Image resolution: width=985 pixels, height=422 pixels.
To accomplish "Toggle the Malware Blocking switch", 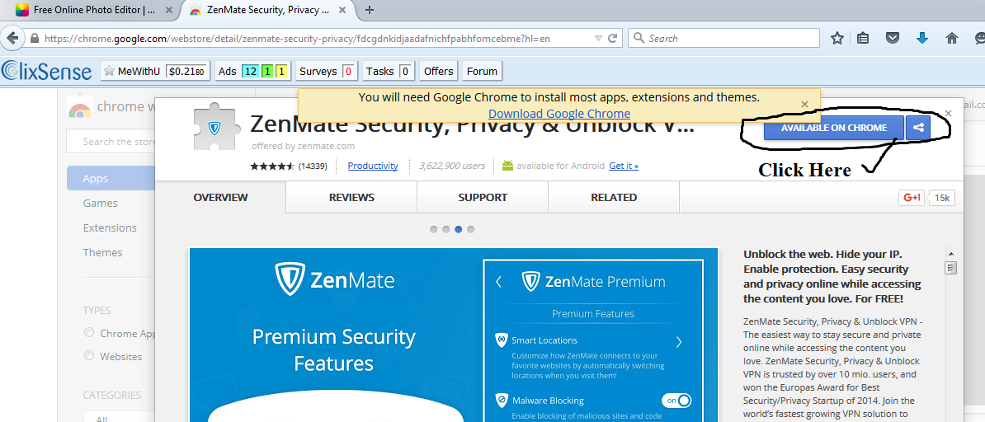I will (x=676, y=401).
